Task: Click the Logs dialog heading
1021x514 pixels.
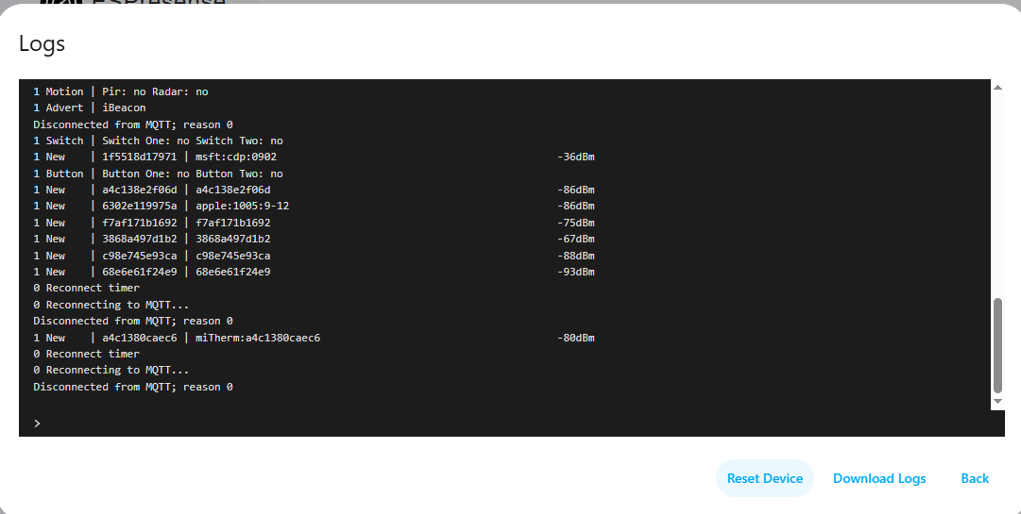Action: click(42, 43)
